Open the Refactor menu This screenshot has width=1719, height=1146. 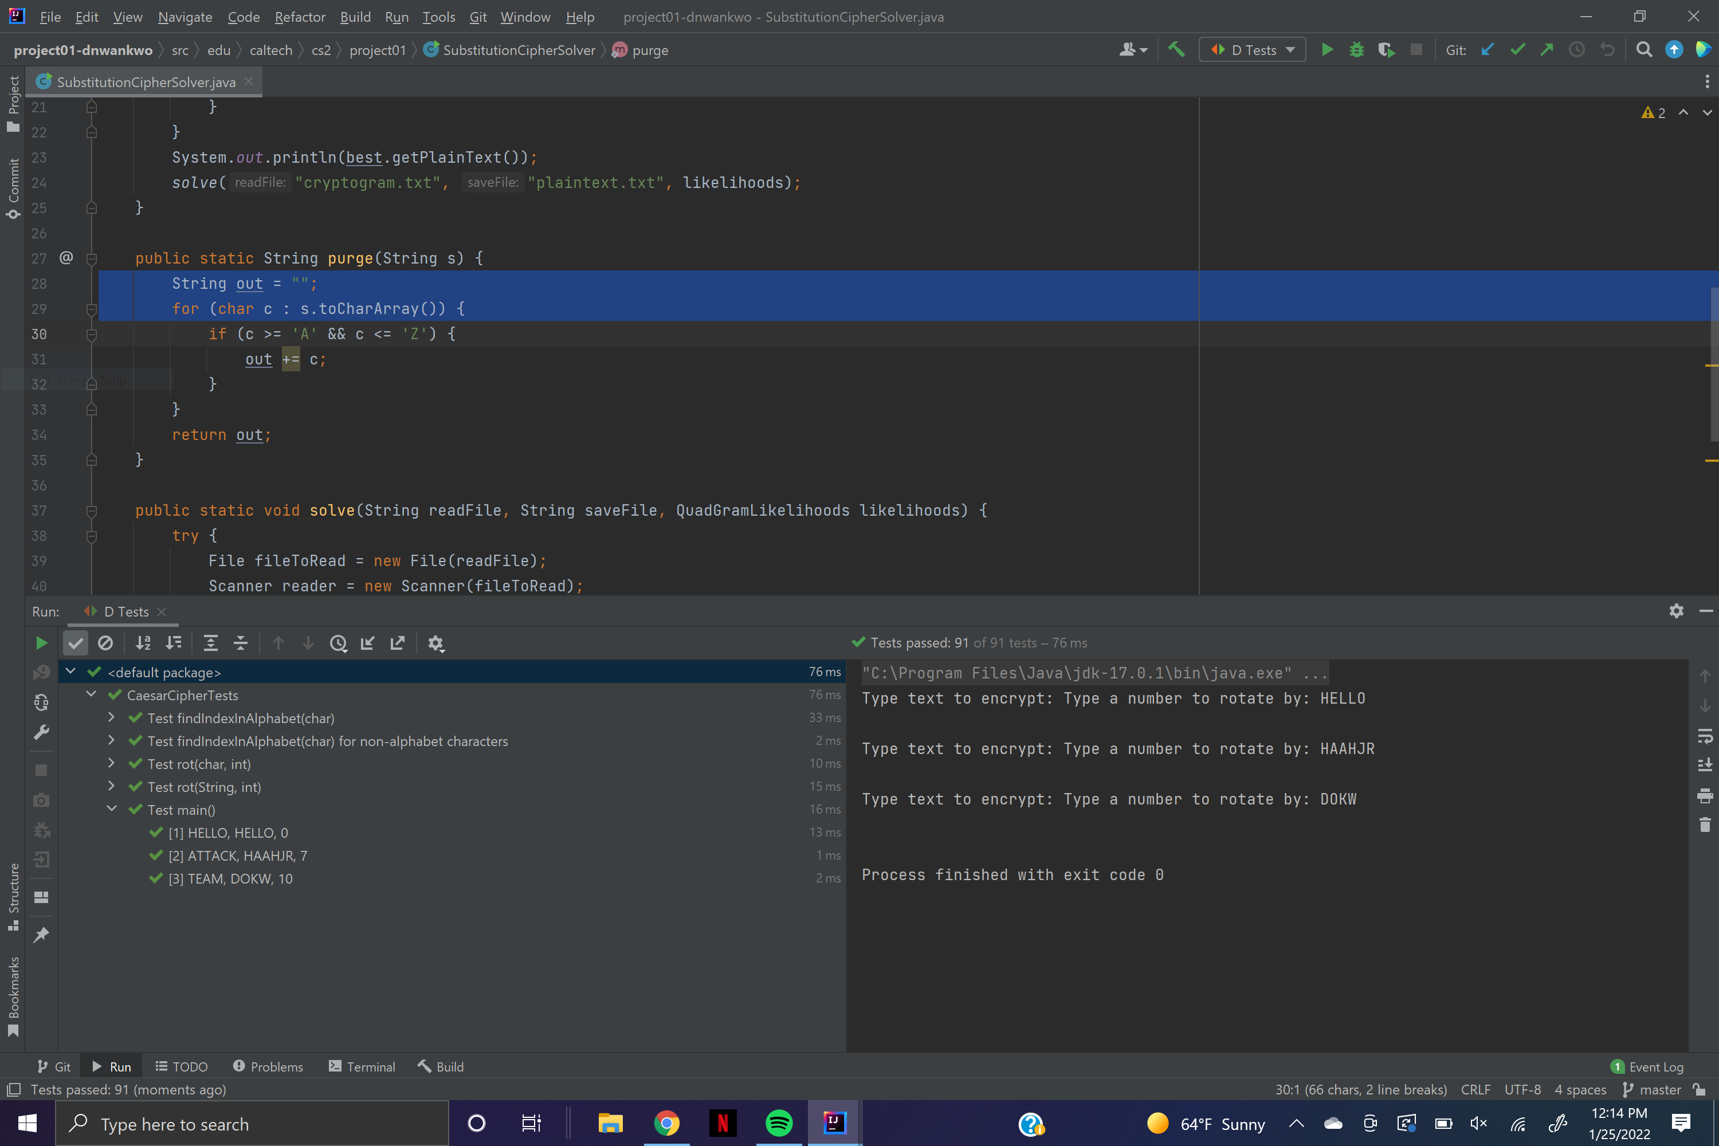click(299, 17)
